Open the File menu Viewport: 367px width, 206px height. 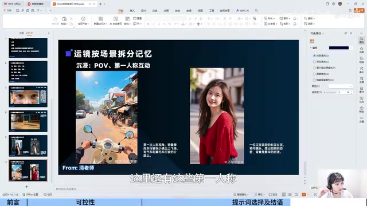coord(7,10)
